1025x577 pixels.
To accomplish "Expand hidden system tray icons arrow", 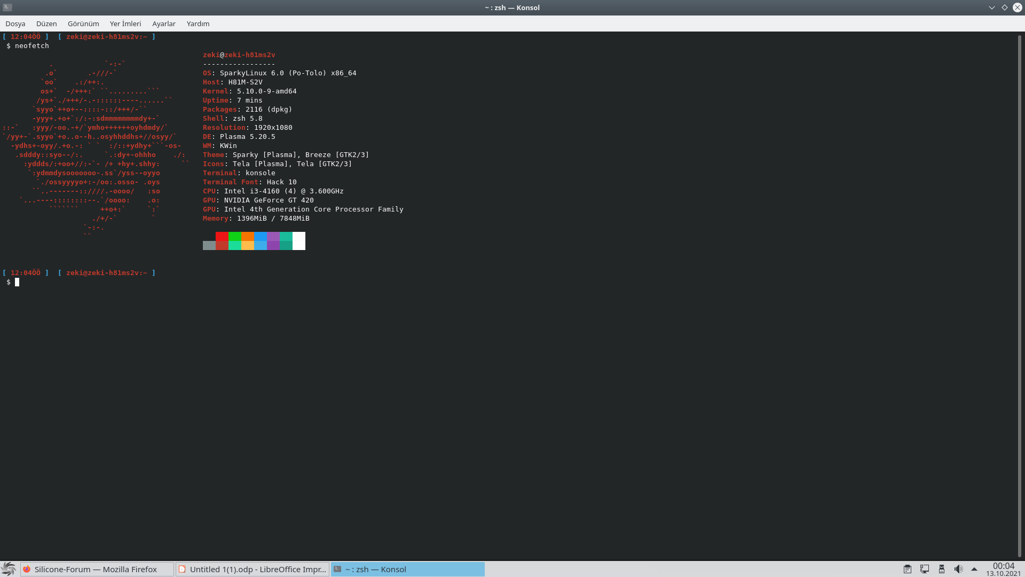I will (x=974, y=569).
